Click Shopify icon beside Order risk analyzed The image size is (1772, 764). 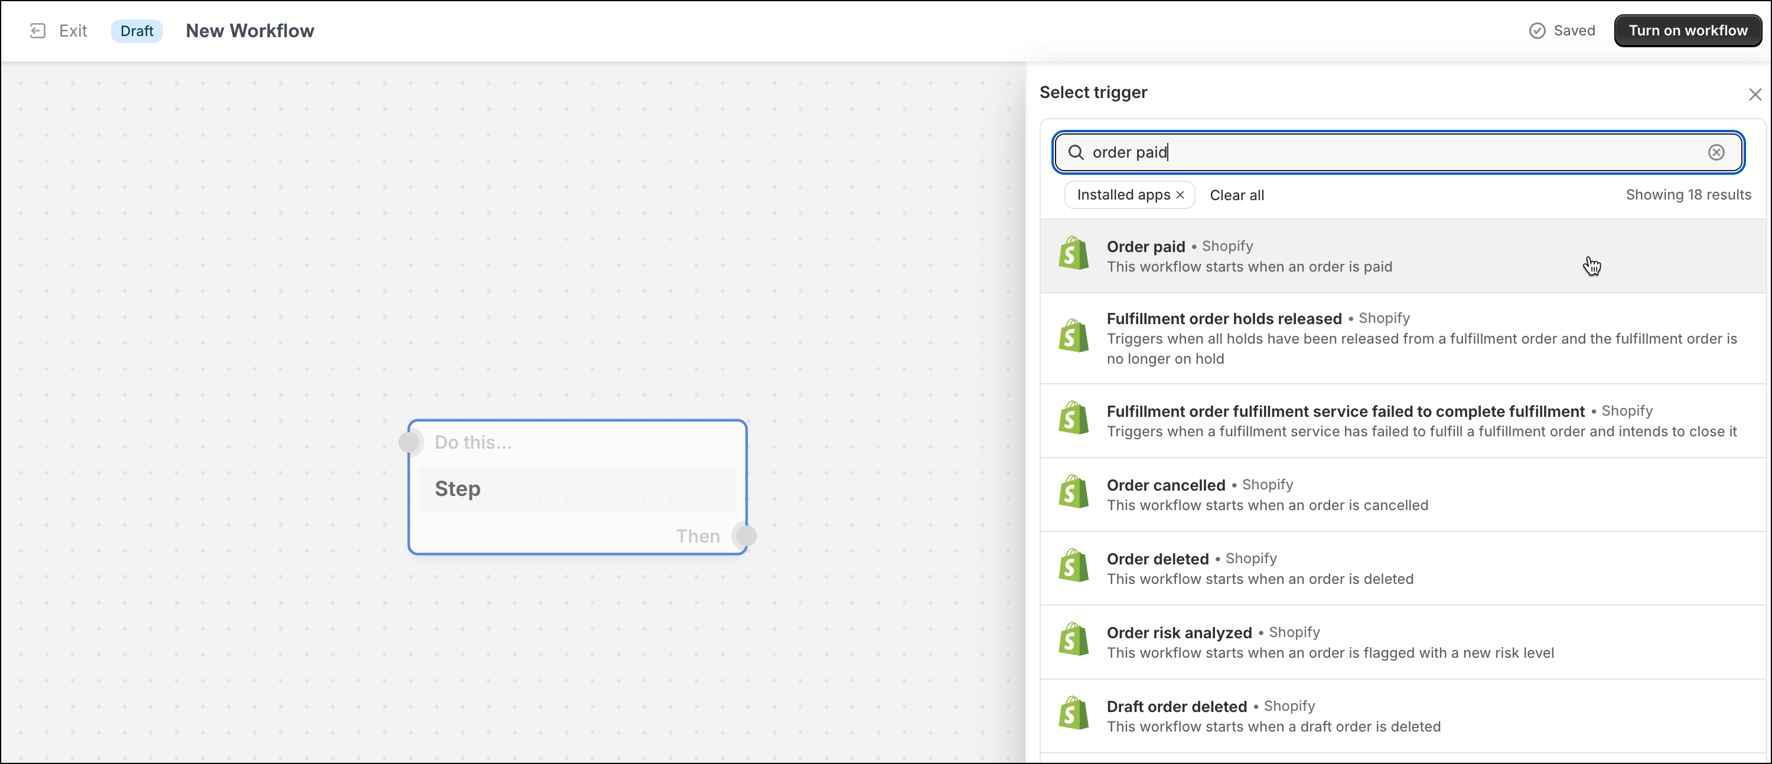[1073, 639]
